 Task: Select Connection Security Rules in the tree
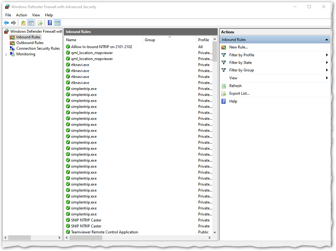click(38, 48)
